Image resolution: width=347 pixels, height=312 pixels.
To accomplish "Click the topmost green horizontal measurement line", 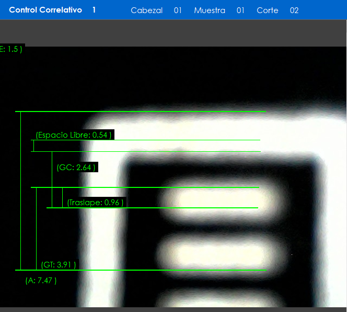I will 141,112.
